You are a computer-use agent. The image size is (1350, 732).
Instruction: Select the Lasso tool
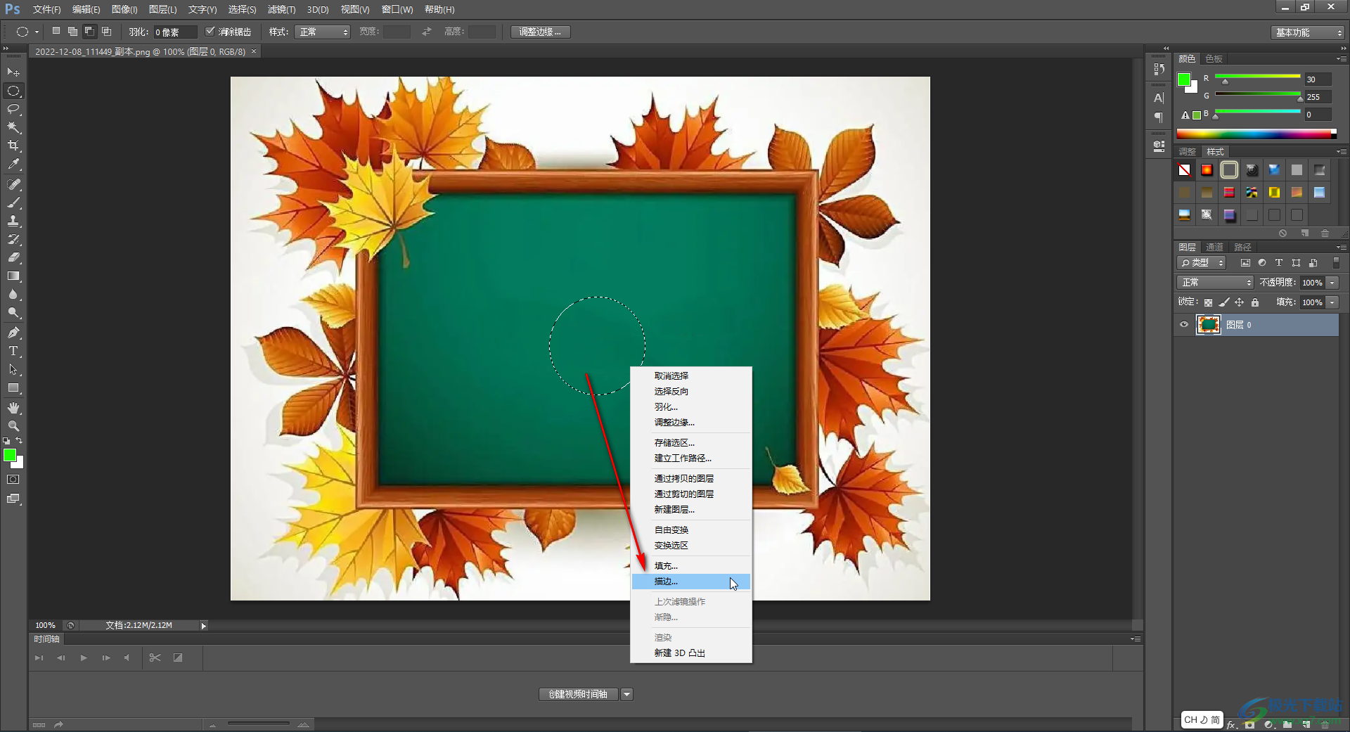click(x=13, y=109)
